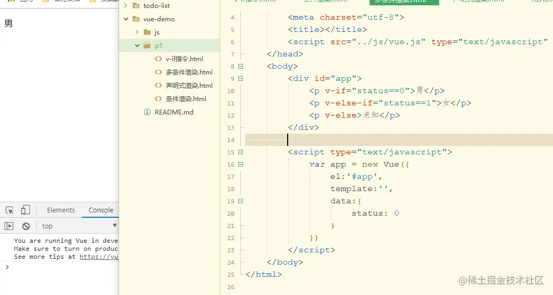The height and width of the screenshot is (295, 553).
Task: Click the template:'' code line
Action: pyautogui.click(x=362, y=189)
